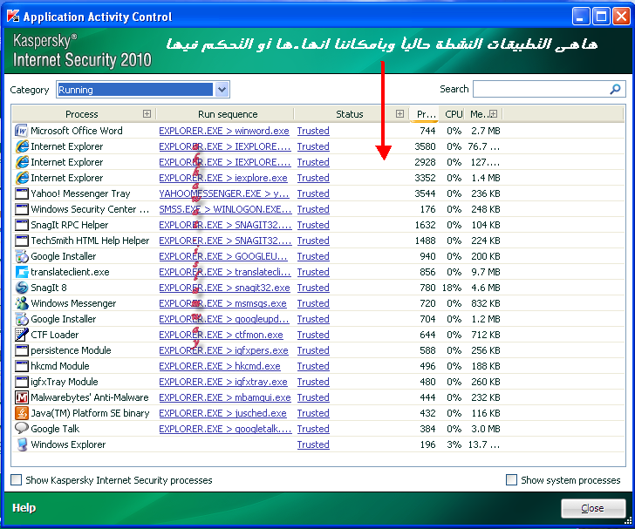Click the Java(TM) Platform SE binary icon
Screen dimensions: 635x529
pos(21,413)
